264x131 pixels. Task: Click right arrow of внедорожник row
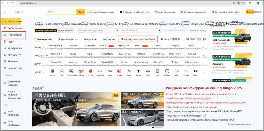tap(203, 55)
